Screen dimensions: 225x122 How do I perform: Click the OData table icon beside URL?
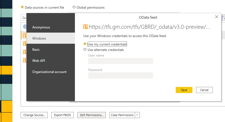[85, 26]
